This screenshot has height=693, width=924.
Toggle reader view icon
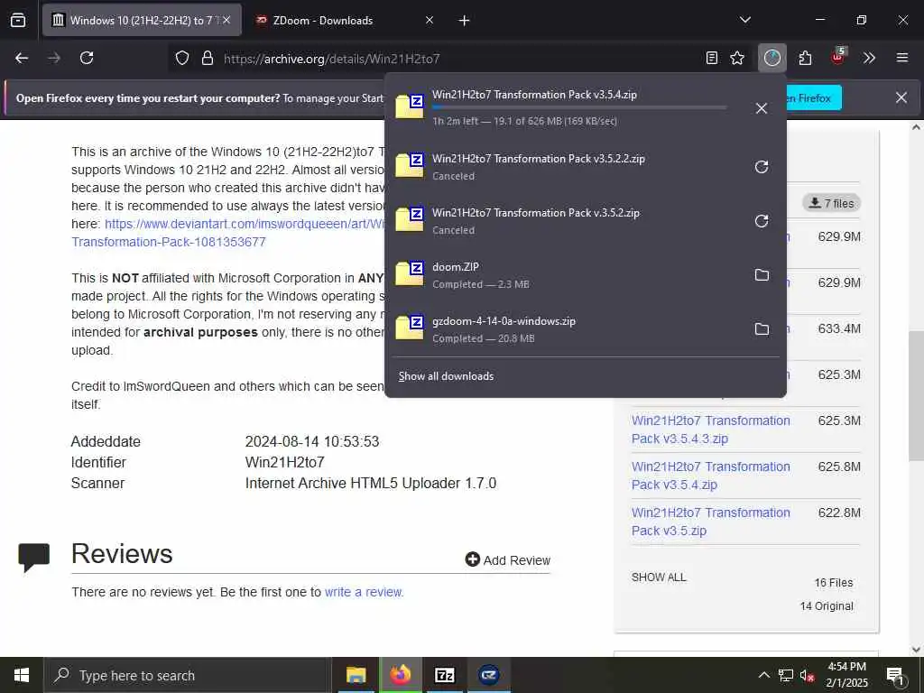pos(712,58)
